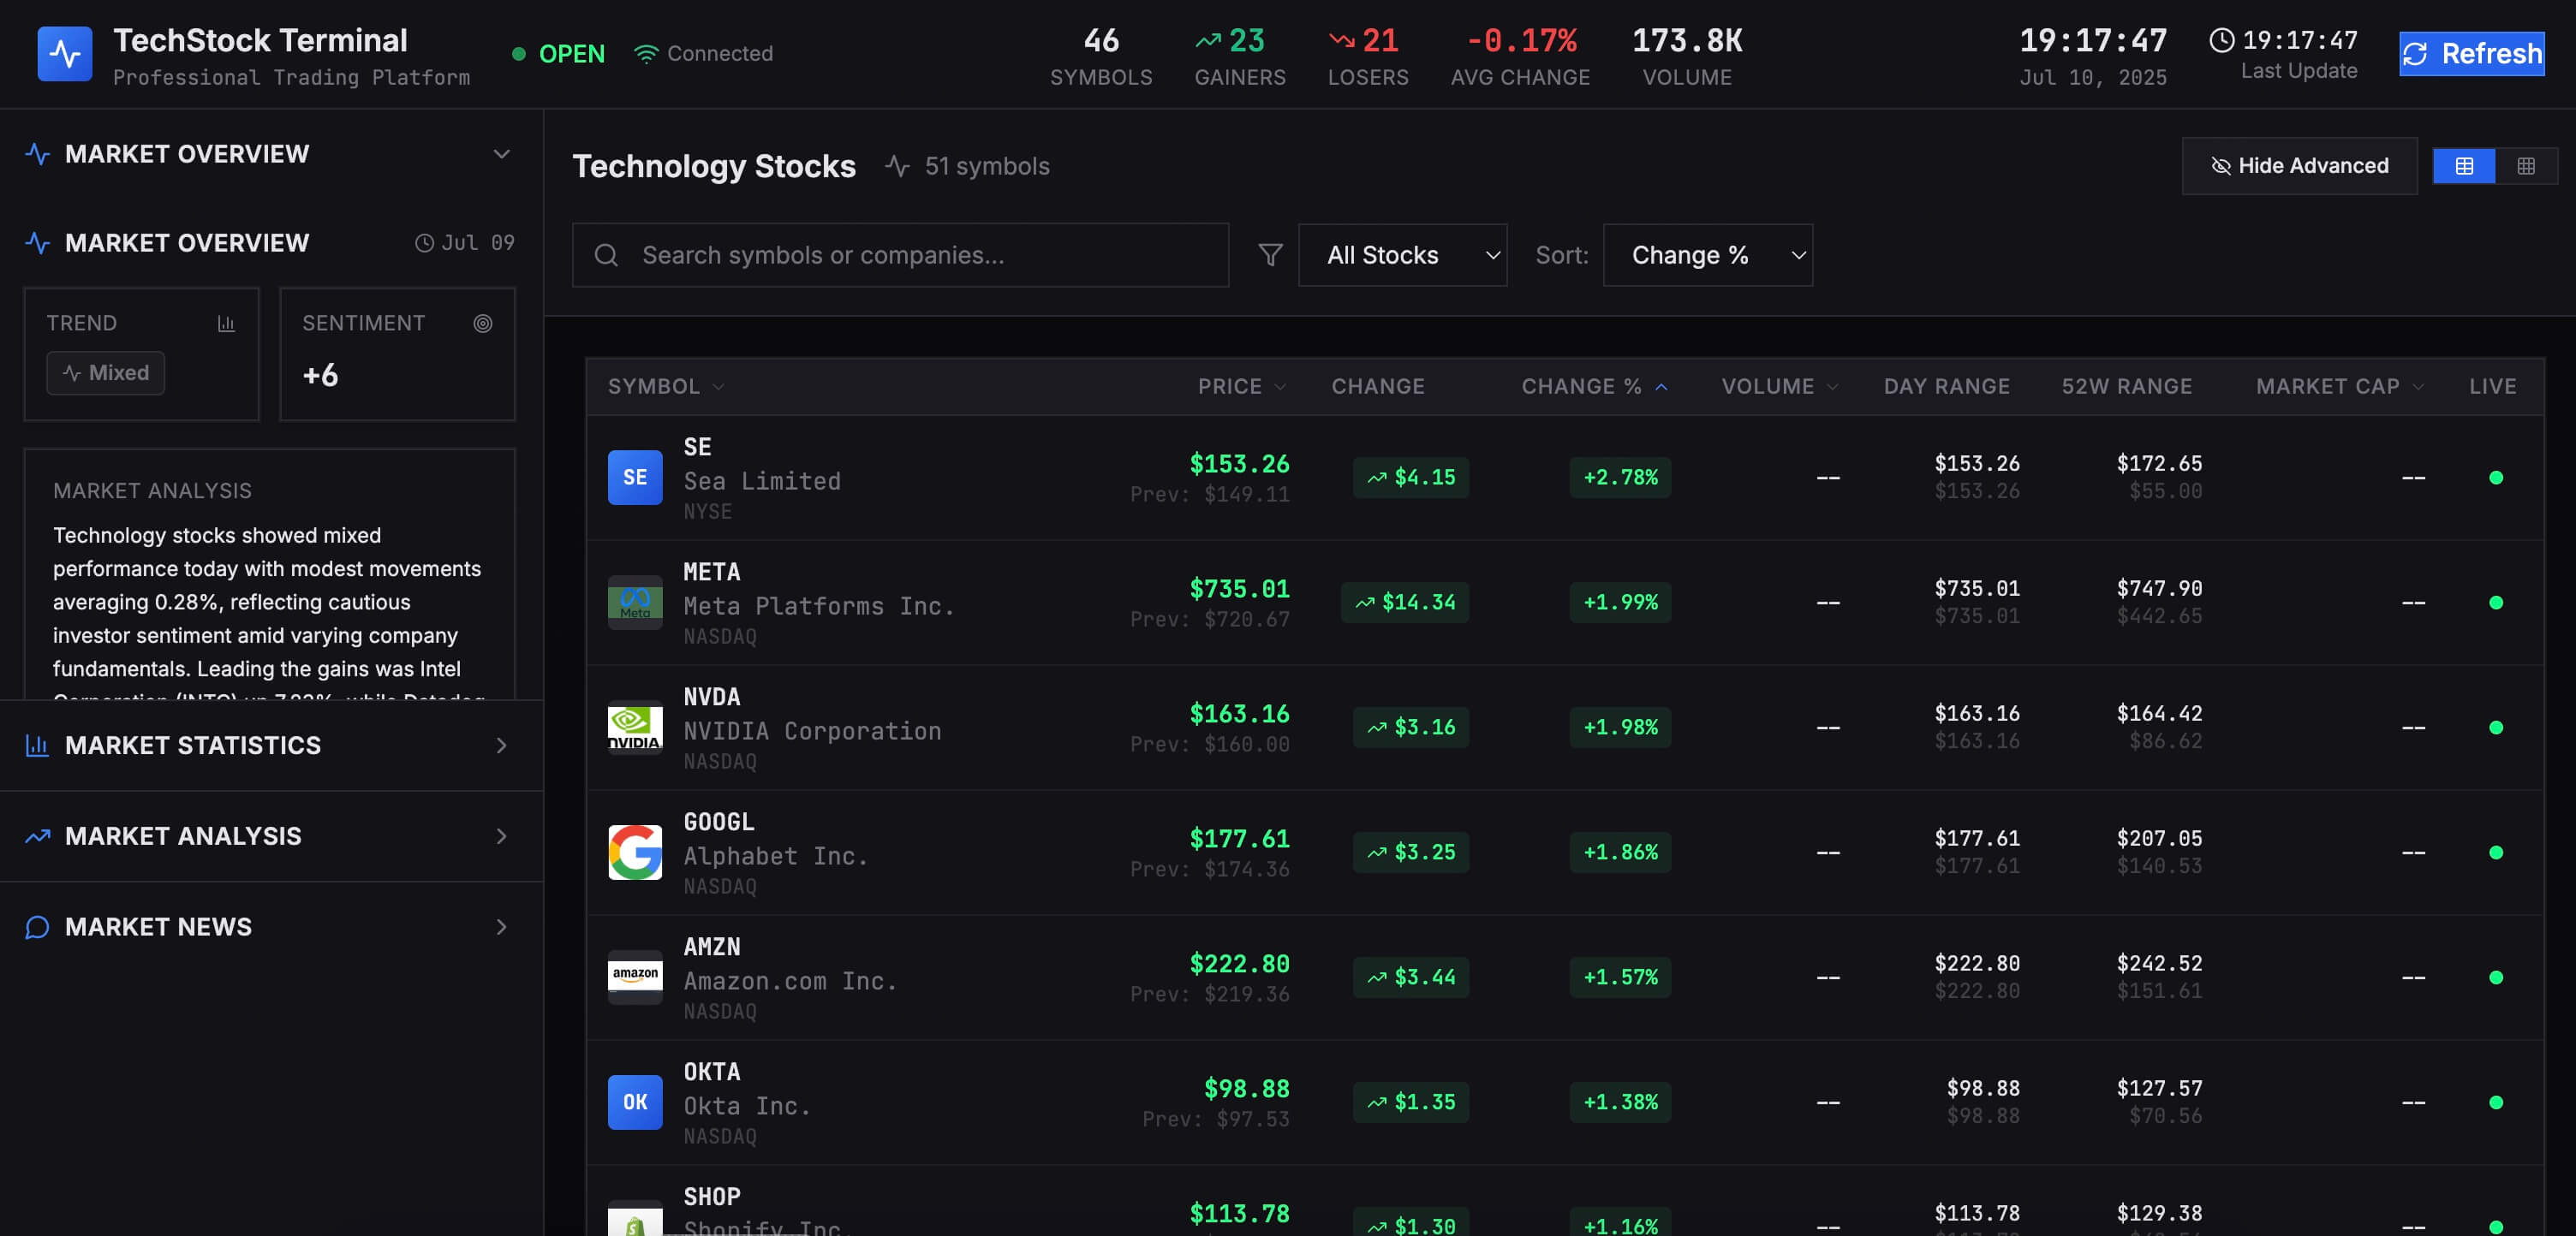Switch to the detailed table view toggle

(x=2463, y=166)
